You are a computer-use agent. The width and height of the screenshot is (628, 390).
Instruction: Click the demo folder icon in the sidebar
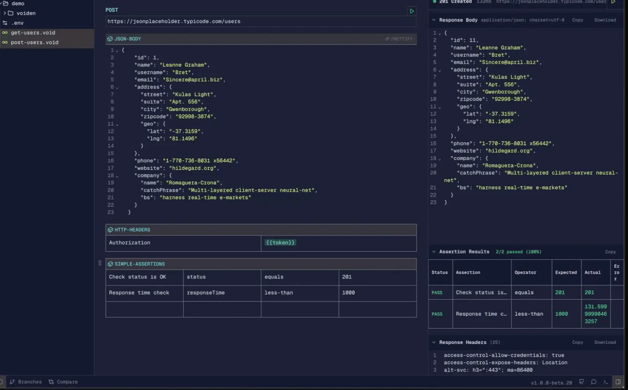[x=6, y=3]
